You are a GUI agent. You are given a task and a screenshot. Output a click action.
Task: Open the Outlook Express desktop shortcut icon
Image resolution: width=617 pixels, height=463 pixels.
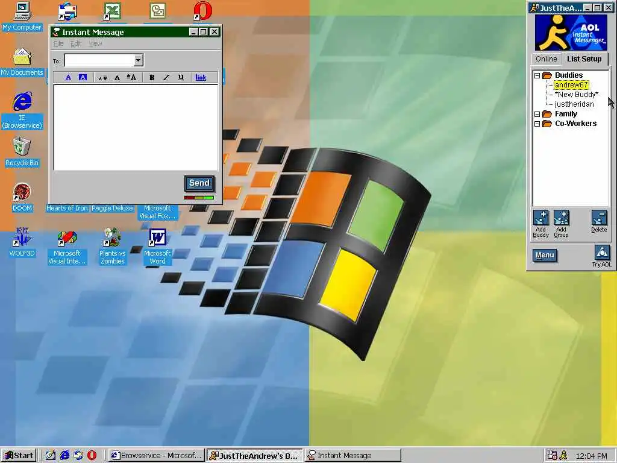coord(67,12)
